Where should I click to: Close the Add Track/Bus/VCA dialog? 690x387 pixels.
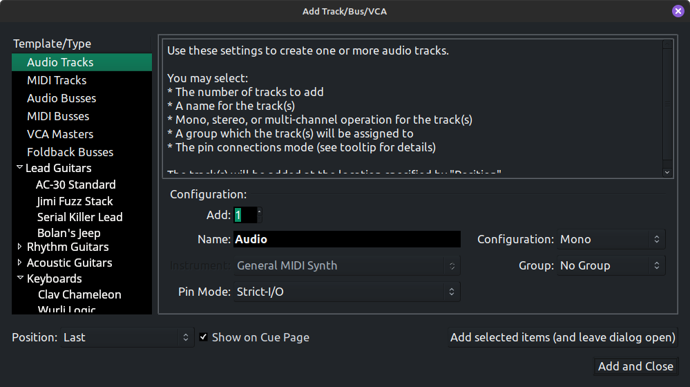pos(678,11)
